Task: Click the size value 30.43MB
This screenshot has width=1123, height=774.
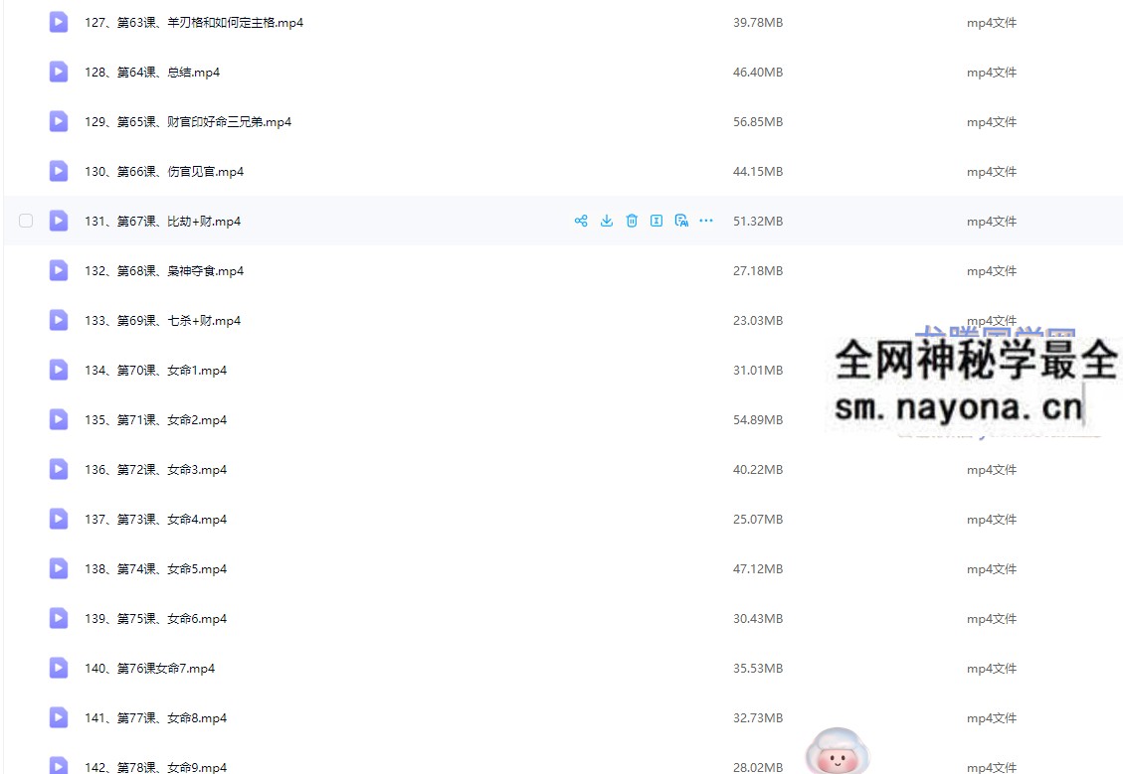Action: coord(758,618)
